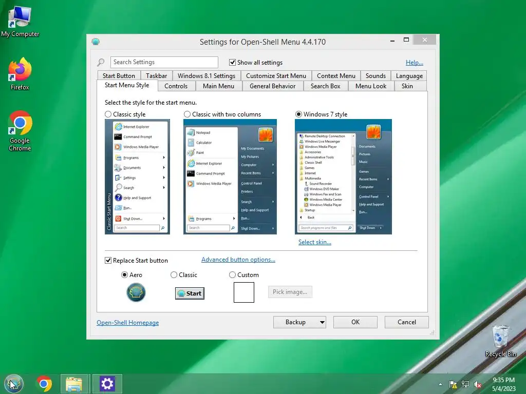
Task: Open Advanced button options link
Action: pos(238,260)
